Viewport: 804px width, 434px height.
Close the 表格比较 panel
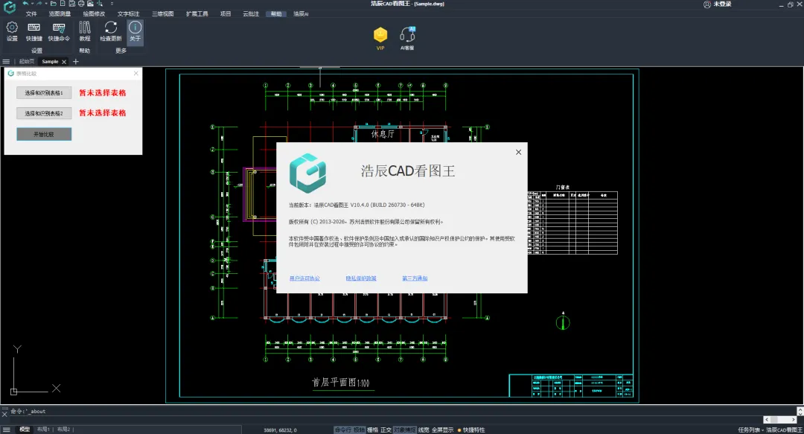point(136,74)
